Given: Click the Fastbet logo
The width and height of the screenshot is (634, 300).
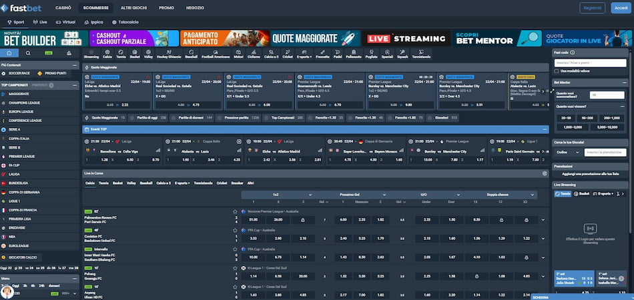Looking at the screenshot, I should [21, 8].
